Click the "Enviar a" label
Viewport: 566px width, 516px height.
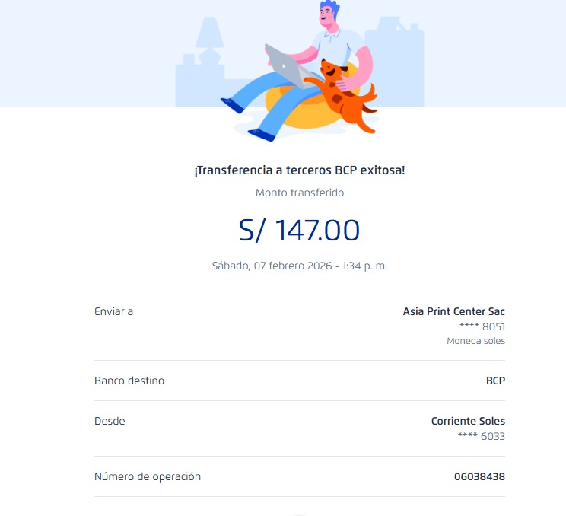click(x=114, y=311)
